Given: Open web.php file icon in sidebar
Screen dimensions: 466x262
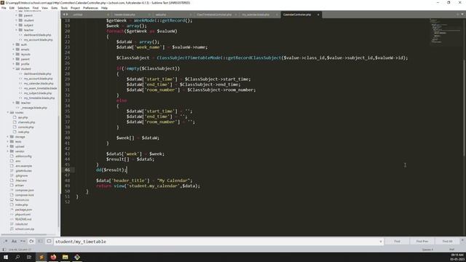Looking at the screenshot, I should (15, 132).
